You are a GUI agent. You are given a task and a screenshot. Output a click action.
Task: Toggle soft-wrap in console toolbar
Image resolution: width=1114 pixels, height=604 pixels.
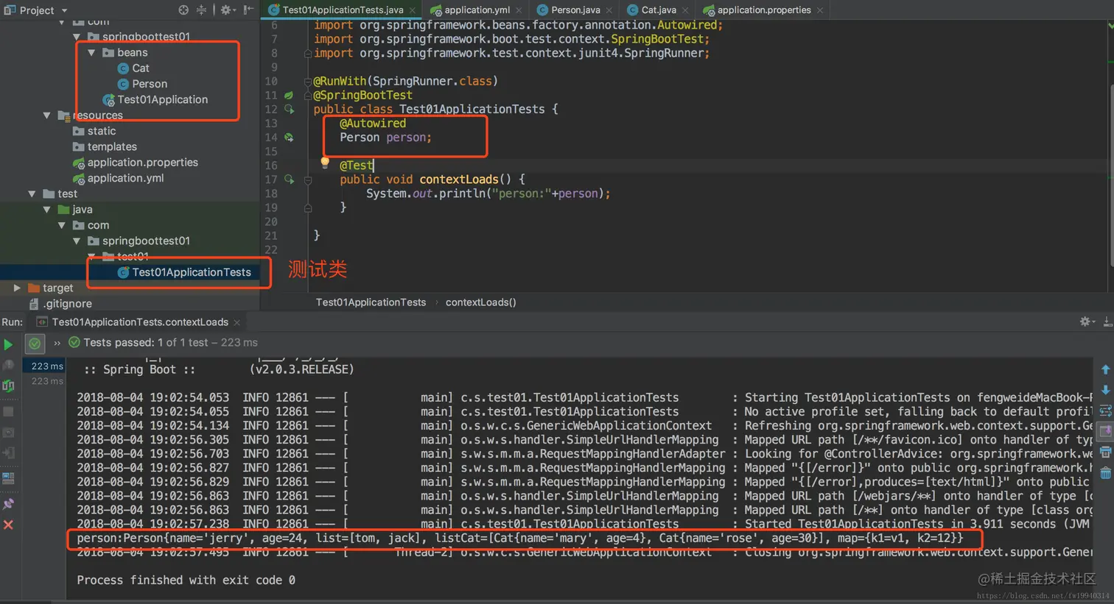pyautogui.click(x=1105, y=411)
